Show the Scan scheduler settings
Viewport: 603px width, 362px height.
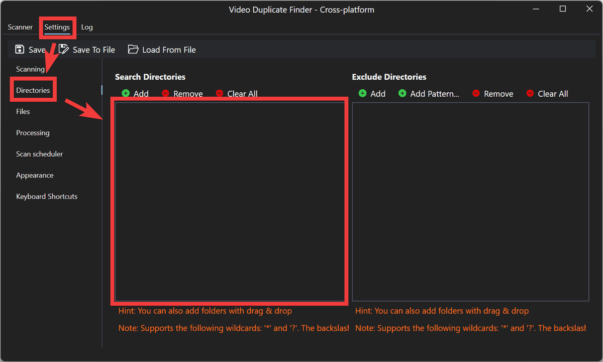click(x=39, y=154)
